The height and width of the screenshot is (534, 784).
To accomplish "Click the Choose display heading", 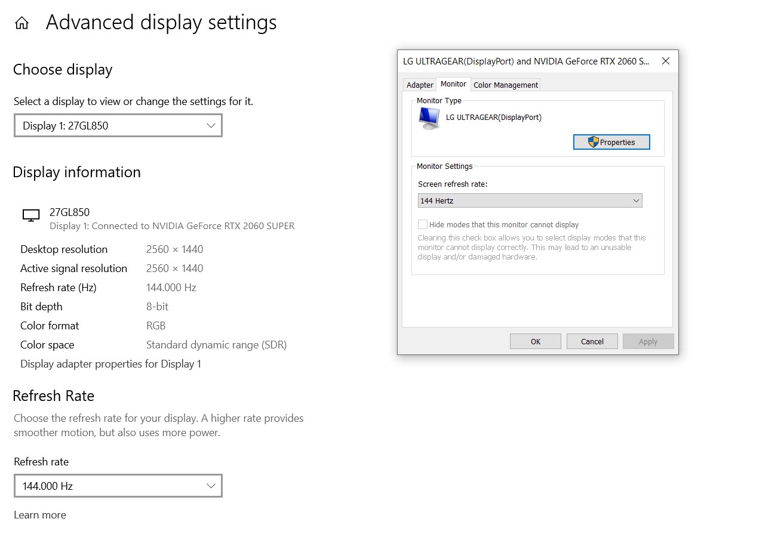I will pyautogui.click(x=63, y=70).
